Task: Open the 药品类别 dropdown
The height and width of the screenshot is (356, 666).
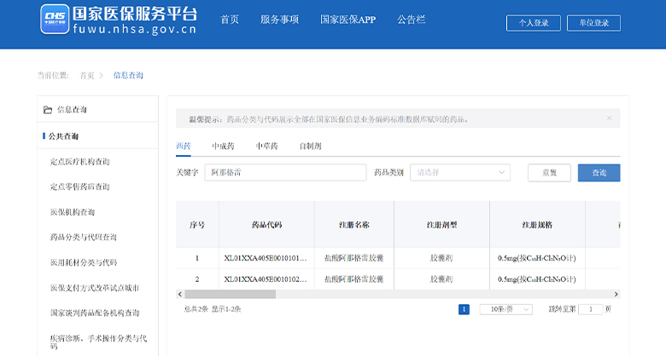Action: [x=459, y=173]
